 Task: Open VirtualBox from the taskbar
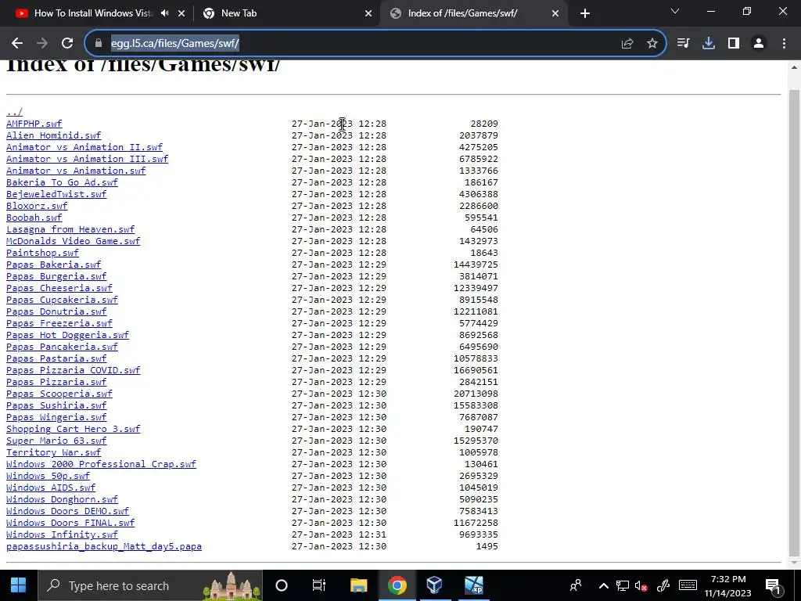[x=434, y=585]
